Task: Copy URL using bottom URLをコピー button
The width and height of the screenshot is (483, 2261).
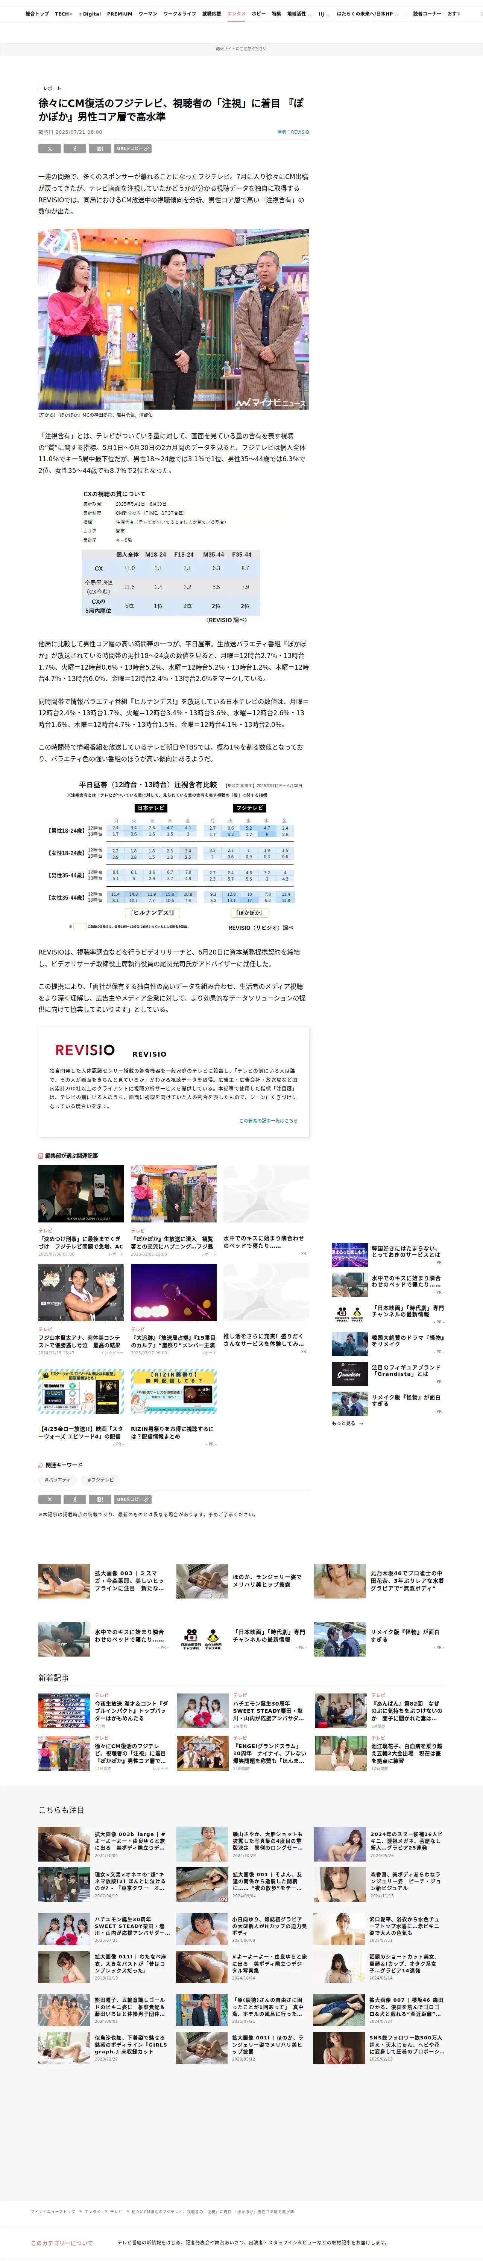Action: point(132,1499)
